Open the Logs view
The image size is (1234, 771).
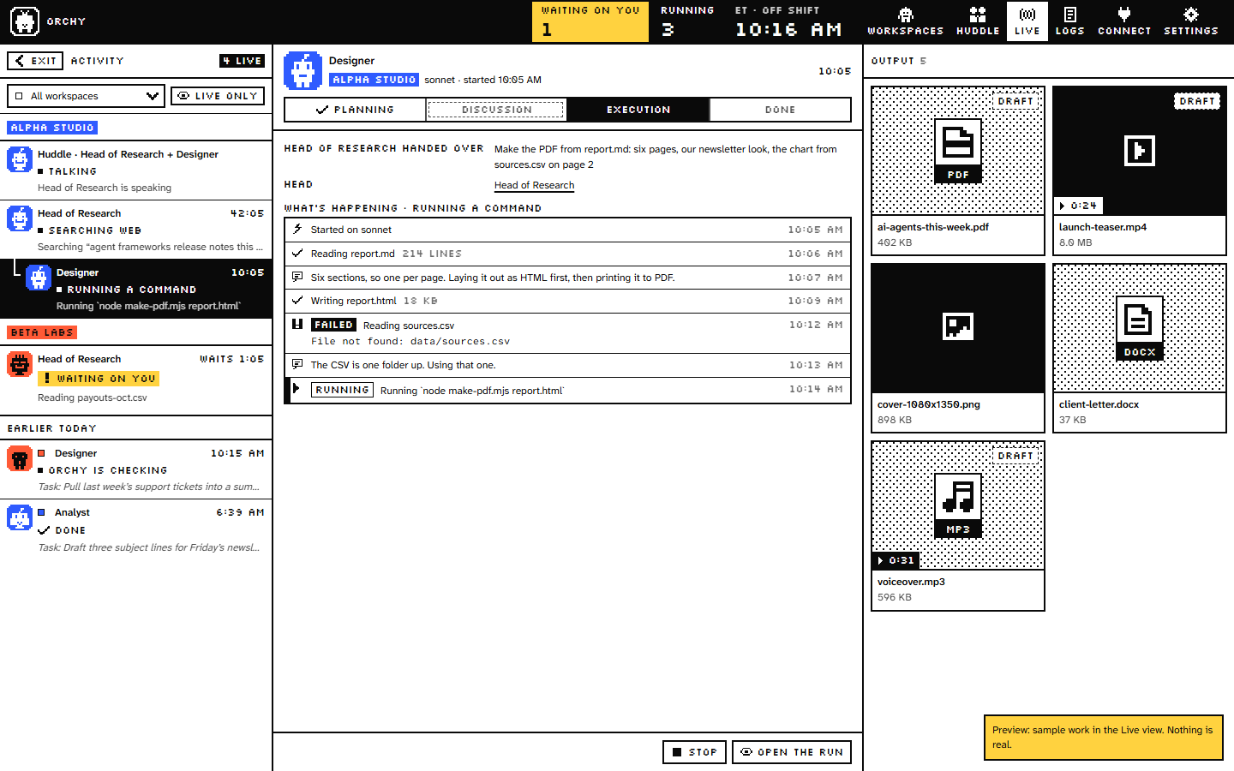[x=1069, y=21]
